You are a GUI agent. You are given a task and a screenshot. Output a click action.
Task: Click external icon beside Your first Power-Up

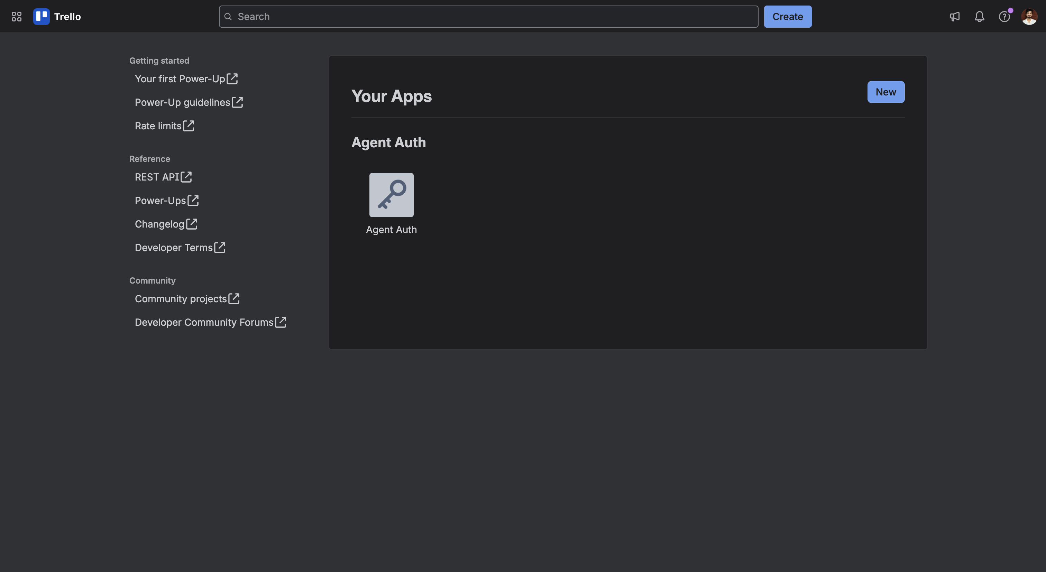(x=232, y=79)
